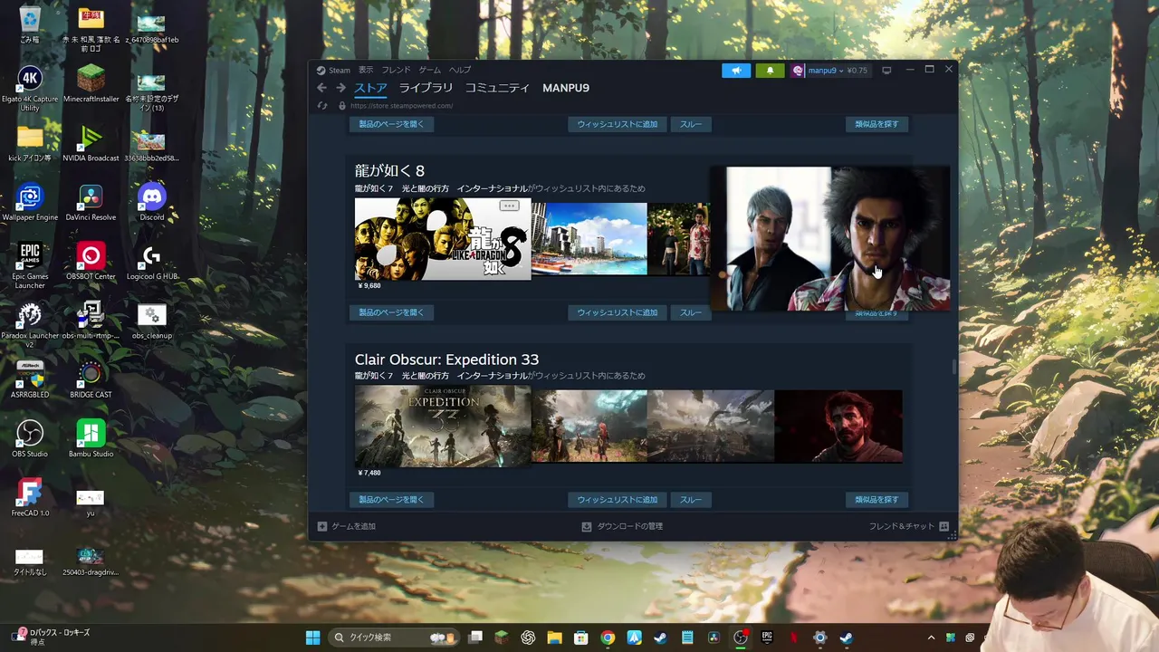This screenshot has height=652, width=1159.
Task: Click ゲームを追加 at bottom of Steam
Action: (346, 526)
